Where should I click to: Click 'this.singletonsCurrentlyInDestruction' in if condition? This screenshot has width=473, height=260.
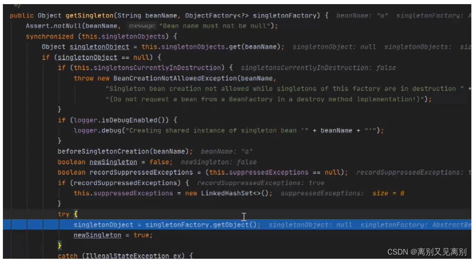[x=147, y=68]
